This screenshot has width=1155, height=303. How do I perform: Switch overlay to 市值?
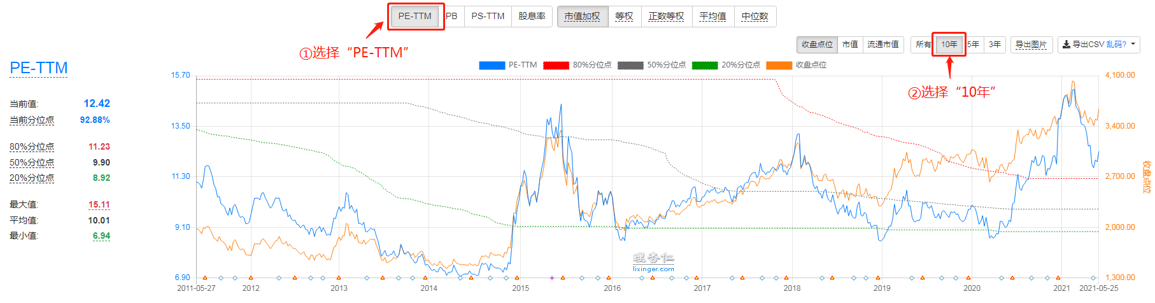[x=850, y=45]
